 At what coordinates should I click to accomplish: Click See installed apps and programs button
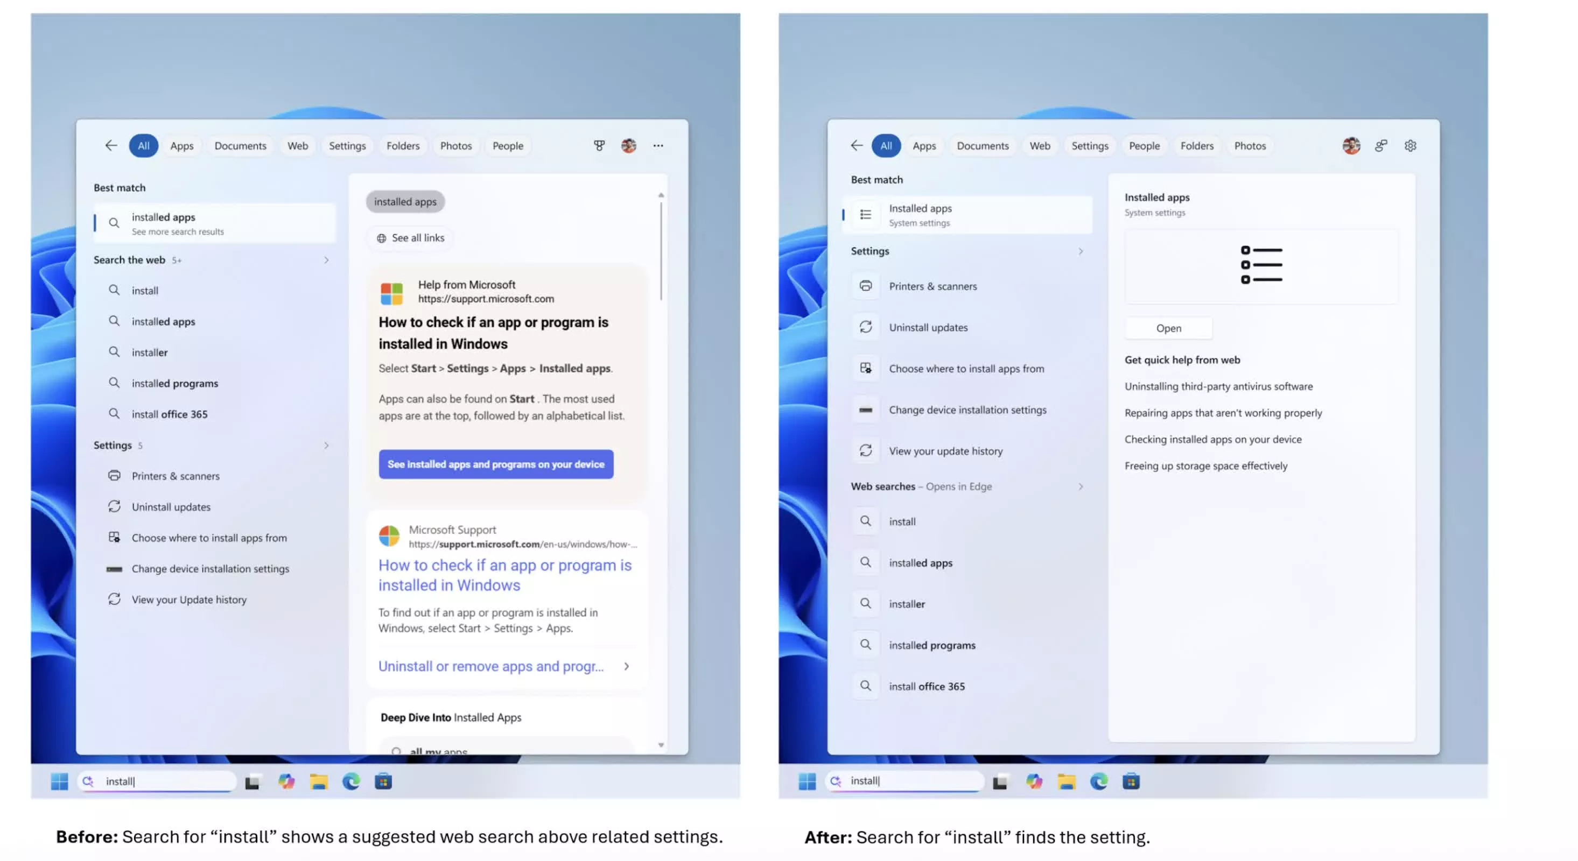click(x=495, y=464)
